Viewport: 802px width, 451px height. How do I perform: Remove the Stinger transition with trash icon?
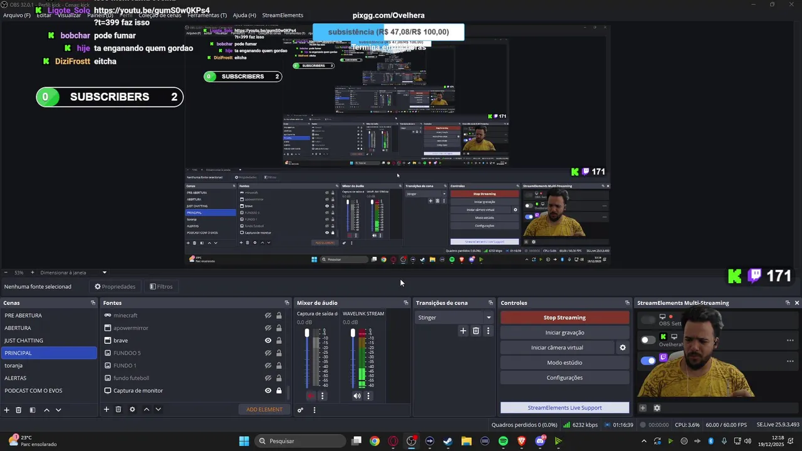[476, 331]
